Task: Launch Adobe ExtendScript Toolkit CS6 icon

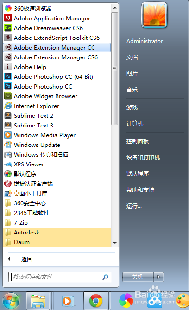Action: click(8, 38)
